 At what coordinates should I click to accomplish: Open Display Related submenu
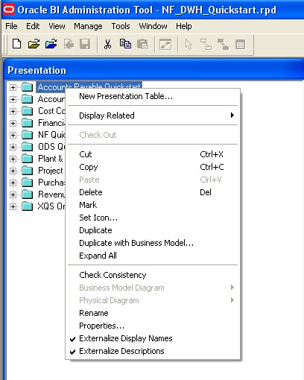153,115
